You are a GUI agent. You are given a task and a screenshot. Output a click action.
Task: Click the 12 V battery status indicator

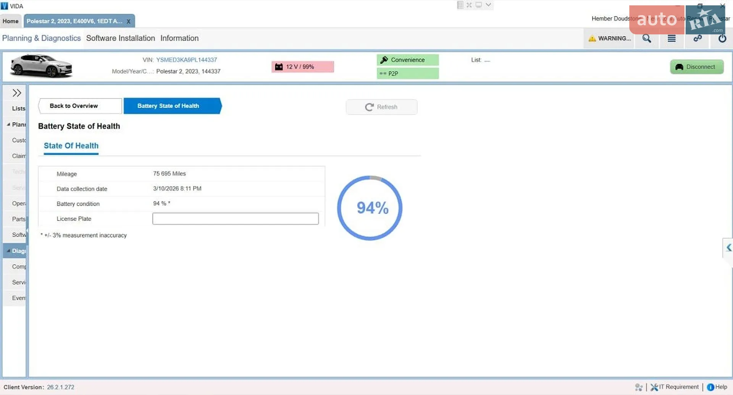coord(303,67)
